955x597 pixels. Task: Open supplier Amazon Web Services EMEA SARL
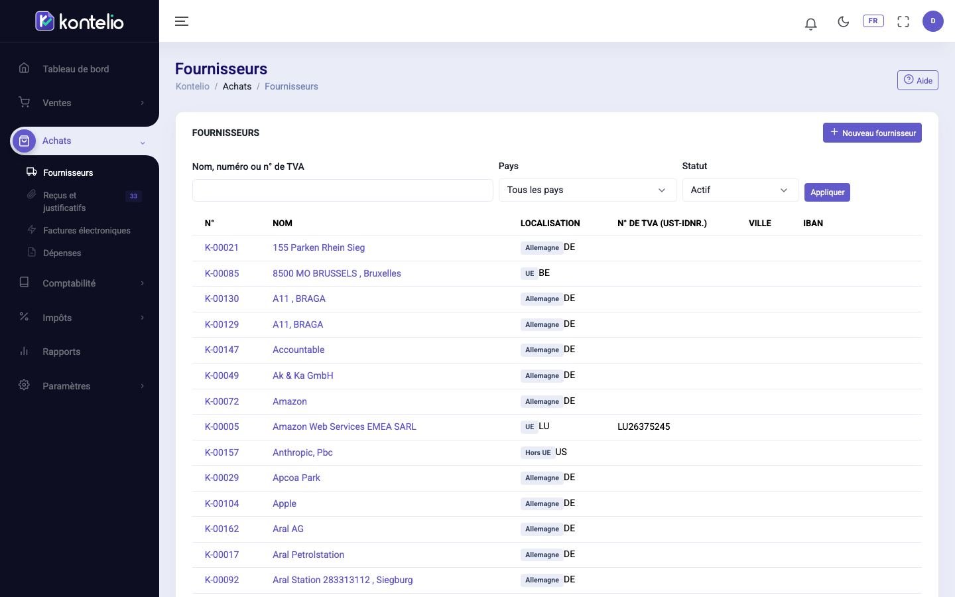pos(344,427)
